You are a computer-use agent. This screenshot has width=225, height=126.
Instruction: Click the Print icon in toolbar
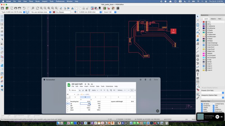click(15, 8)
